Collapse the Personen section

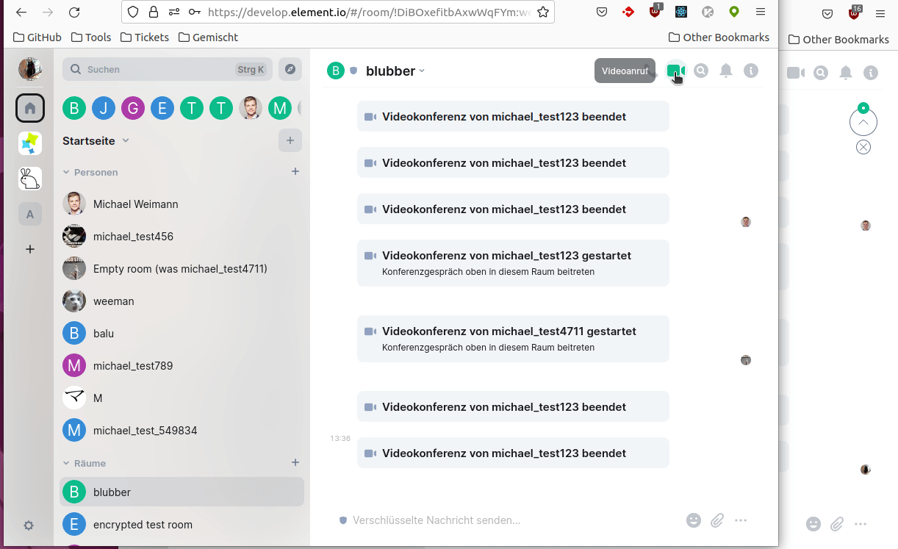[66, 172]
